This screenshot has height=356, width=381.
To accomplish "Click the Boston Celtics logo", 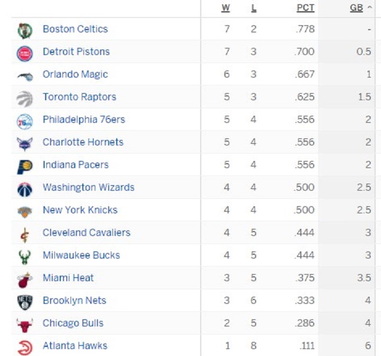I will click(25, 31).
